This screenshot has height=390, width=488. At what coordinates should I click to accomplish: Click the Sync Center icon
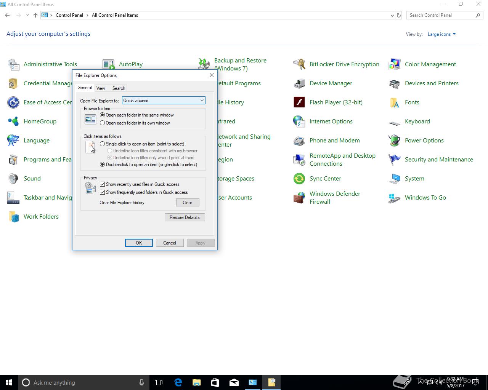click(299, 179)
